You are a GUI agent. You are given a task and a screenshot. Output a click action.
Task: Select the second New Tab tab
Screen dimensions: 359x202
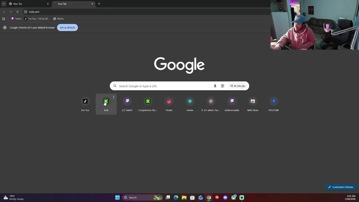tap(73, 4)
